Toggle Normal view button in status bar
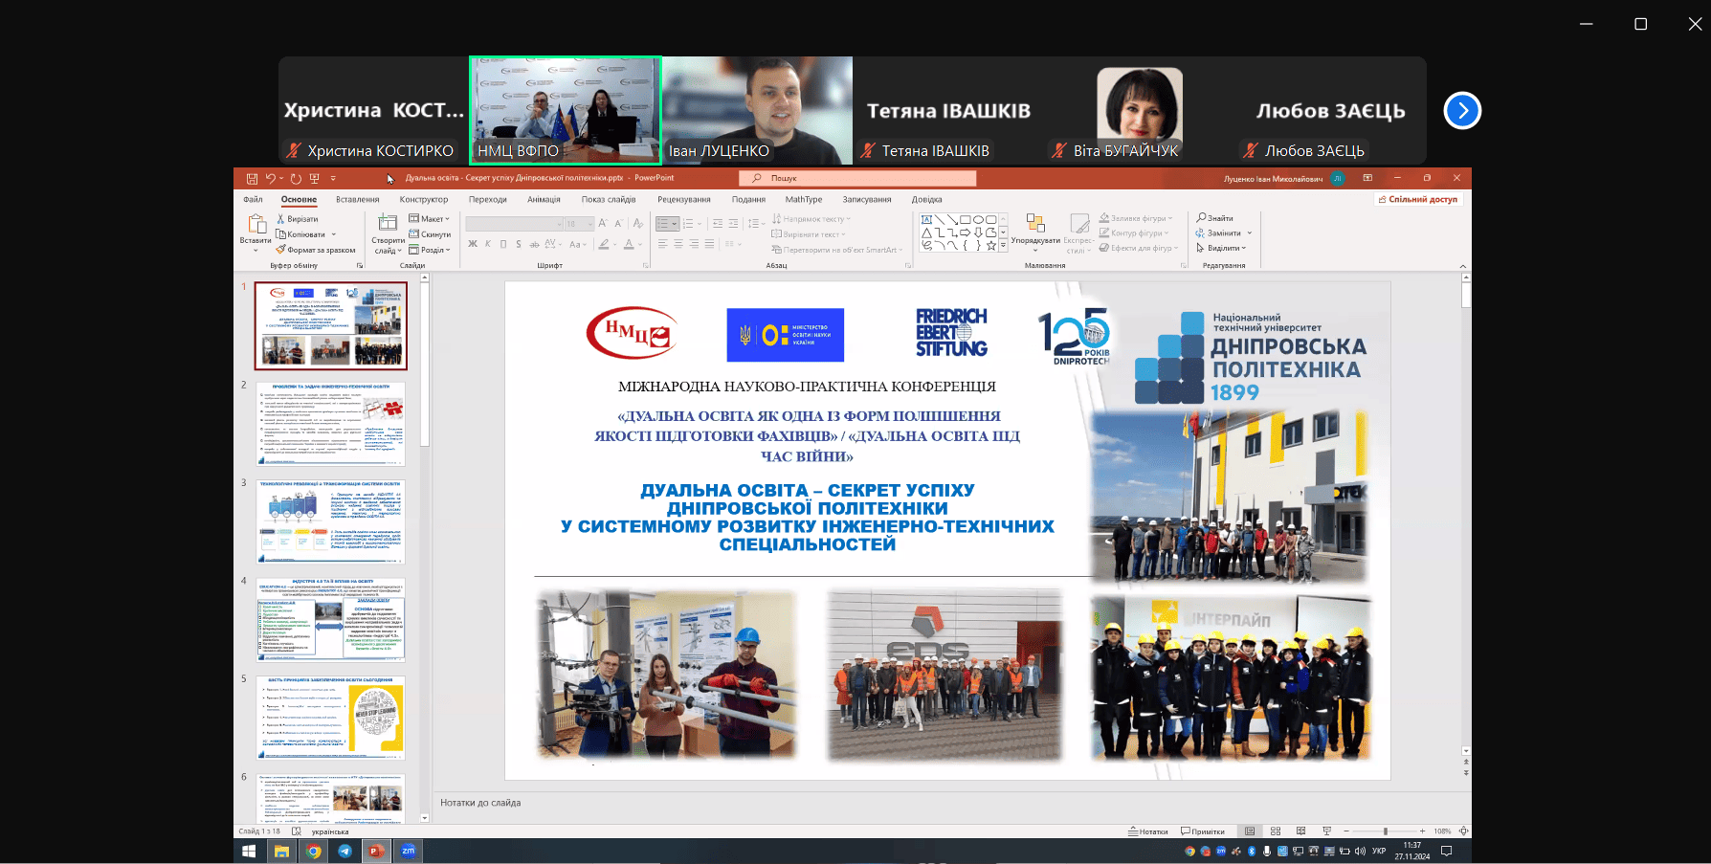This screenshot has width=1711, height=864. click(x=1250, y=831)
